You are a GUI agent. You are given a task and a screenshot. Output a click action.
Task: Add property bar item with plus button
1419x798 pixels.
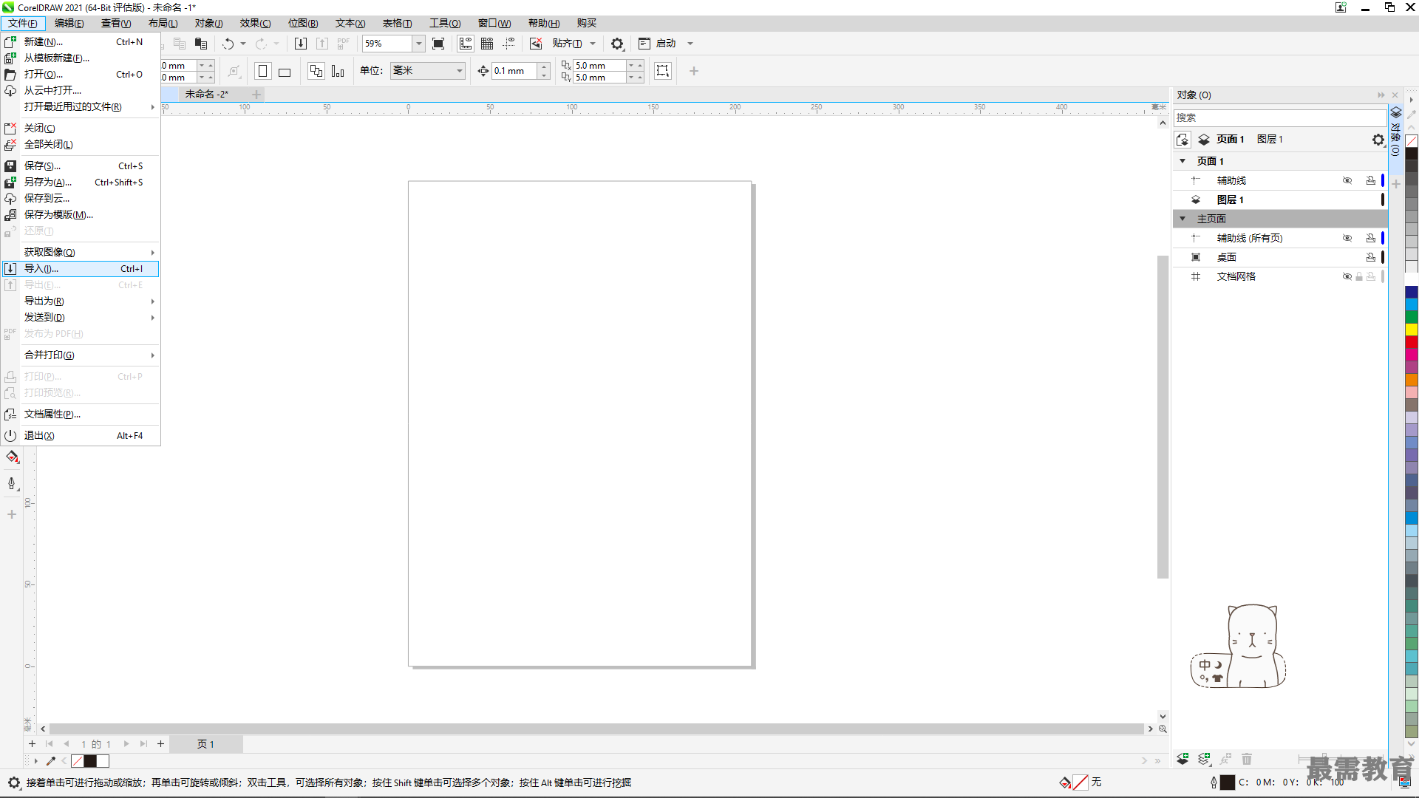(694, 71)
